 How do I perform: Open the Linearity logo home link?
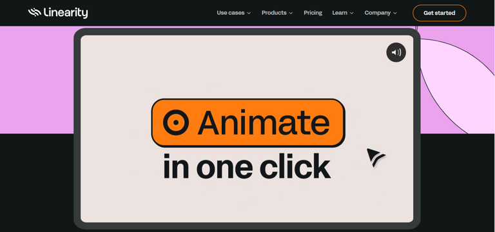[x=58, y=13]
